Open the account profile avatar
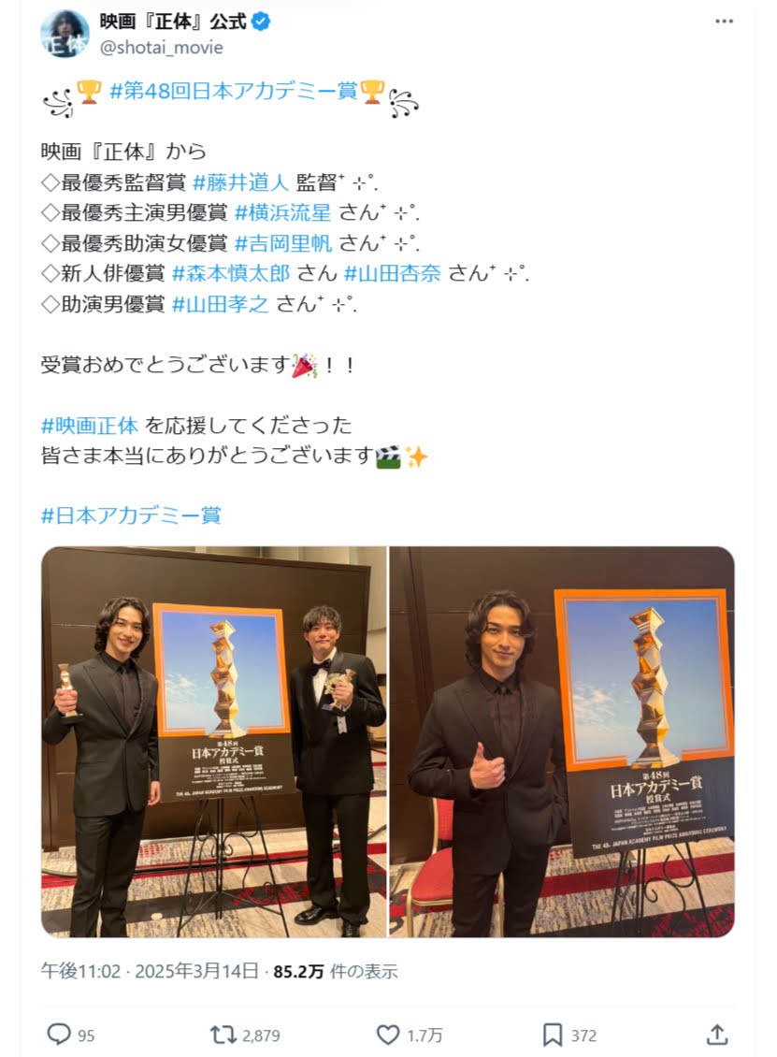Screen dimensions: 777x1057 pos(65,33)
